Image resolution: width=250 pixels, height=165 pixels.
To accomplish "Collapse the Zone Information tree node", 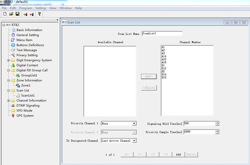I will [9, 81].
